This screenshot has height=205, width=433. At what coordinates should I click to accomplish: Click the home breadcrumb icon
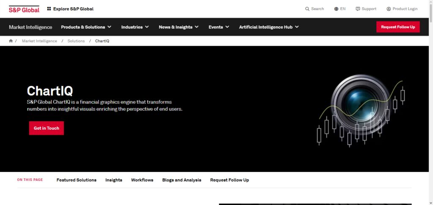pyautogui.click(x=11, y=41)
